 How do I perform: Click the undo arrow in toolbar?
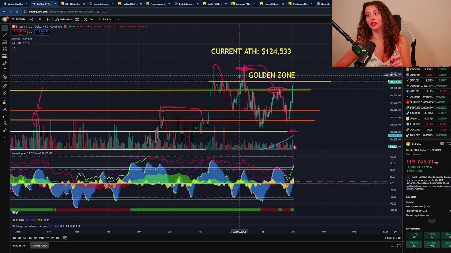[x=117, y=19]
